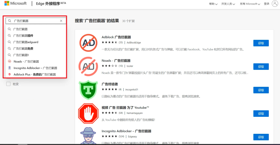The width and height of the screenshot is (280, 145).
Task: Click the Edge 外接程序 header title
Action: point(51,3)
